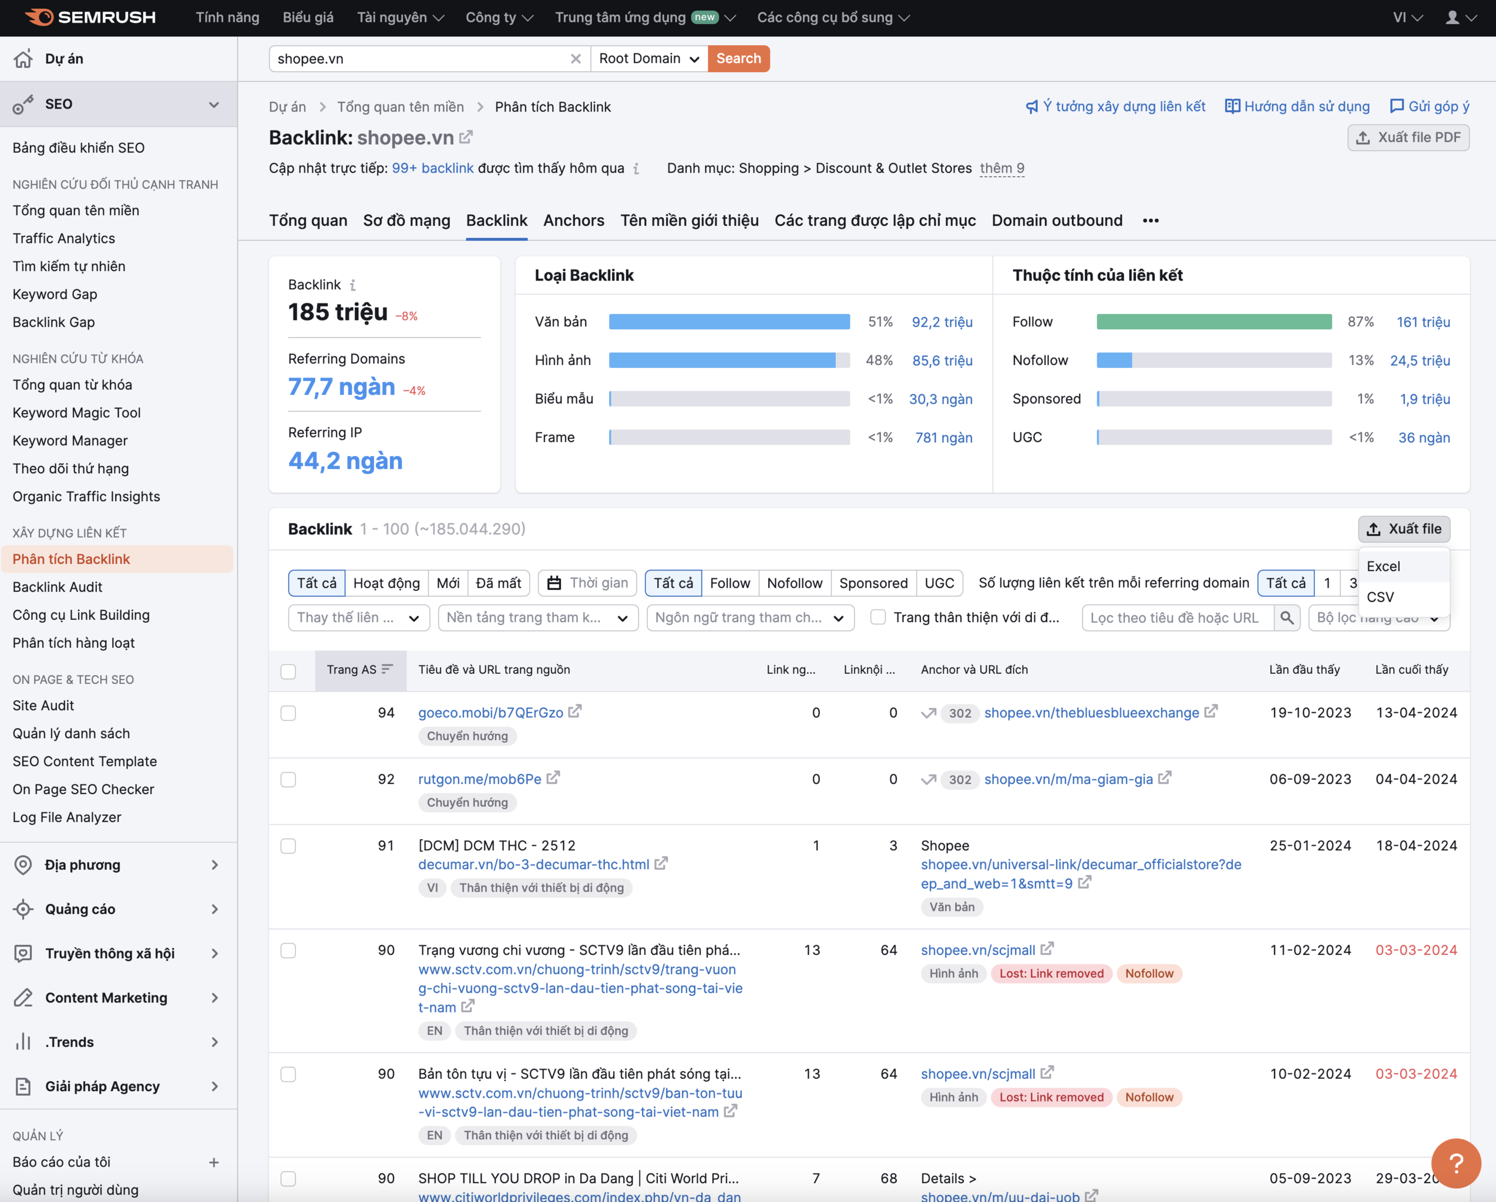The height and width of the screenshot is (1202, 1496).
Task: Click the more tabs ellipsis icon
Action: [x=1151, y=221]
